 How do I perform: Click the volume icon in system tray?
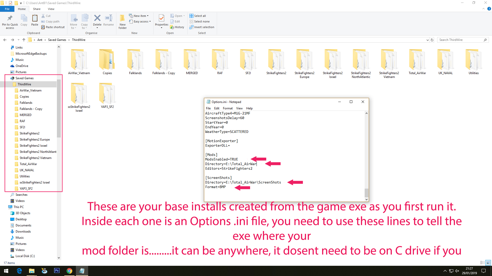tap(457, 271)
